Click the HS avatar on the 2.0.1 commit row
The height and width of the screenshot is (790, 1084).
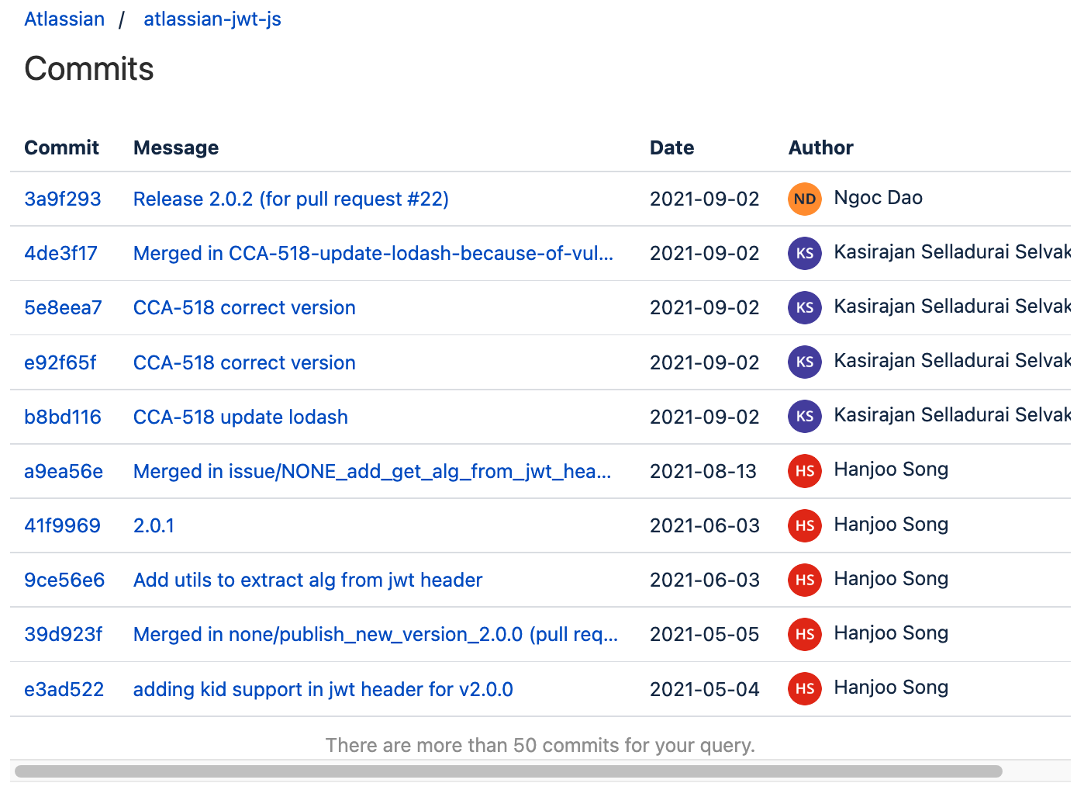pyautogui.click(x=804, y=525)
